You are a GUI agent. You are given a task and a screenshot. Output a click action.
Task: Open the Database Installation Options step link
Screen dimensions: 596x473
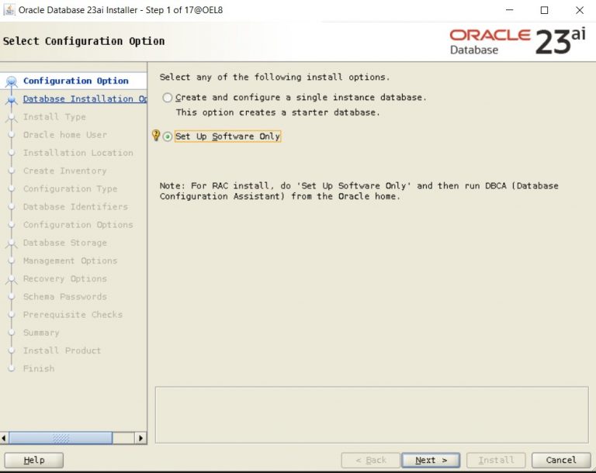pyautogui.click(x=84, y=99)
